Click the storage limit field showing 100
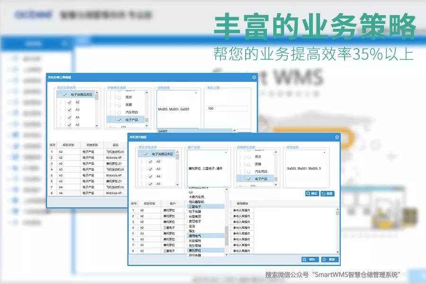This screenshot has width=426, height=284. 227,109
